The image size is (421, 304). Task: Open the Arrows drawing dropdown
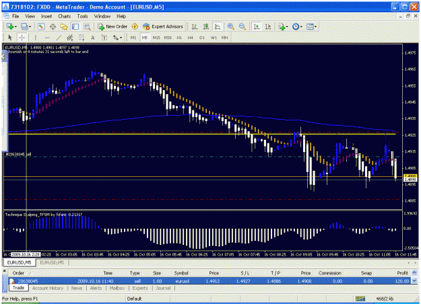point(117,38)
